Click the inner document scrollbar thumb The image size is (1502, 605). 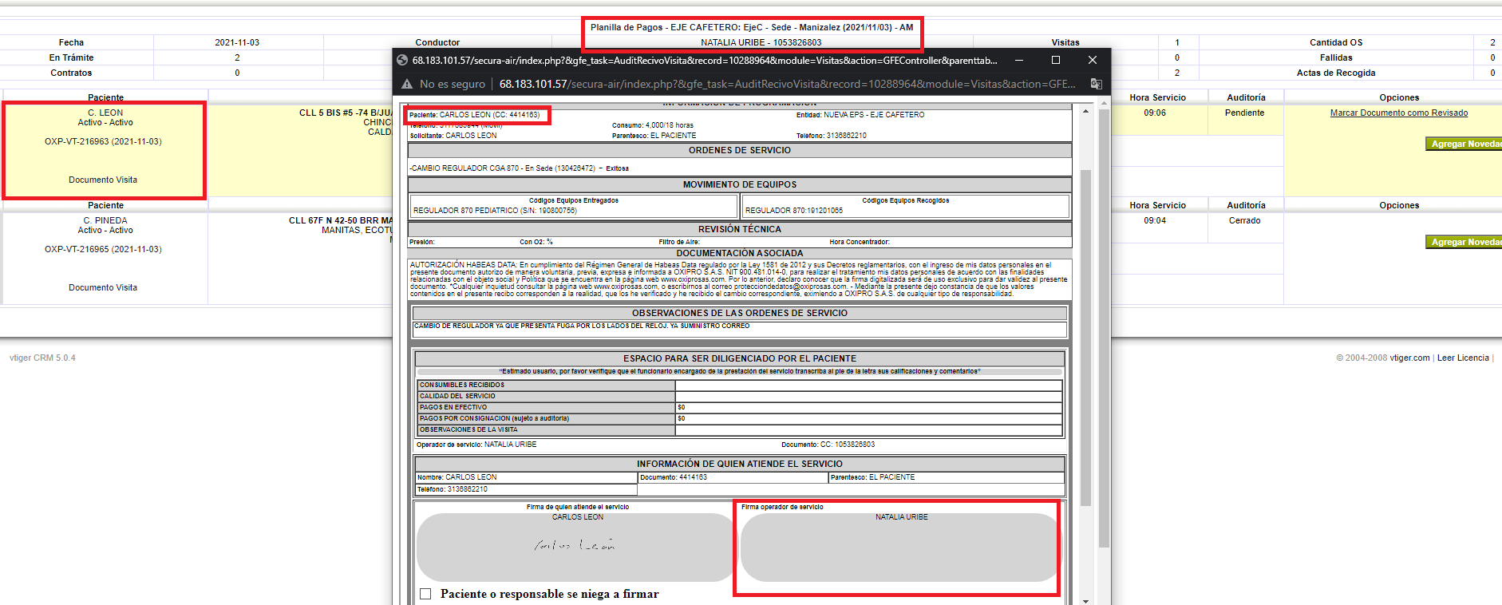(1085, 338)
